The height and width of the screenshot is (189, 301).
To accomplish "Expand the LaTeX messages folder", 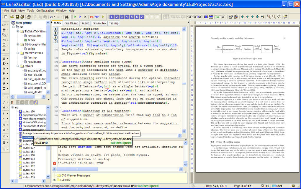I will click(x=55, y=180).
